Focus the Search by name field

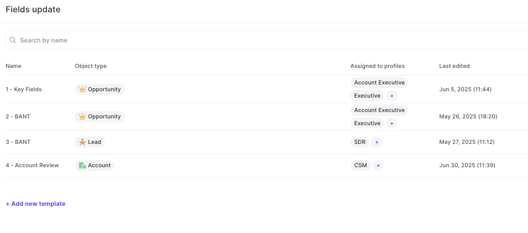(x=267, y=40)
